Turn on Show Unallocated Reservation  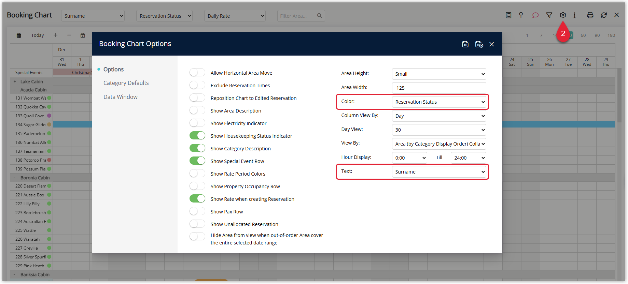pyautogui.click(x=197, y=224)
